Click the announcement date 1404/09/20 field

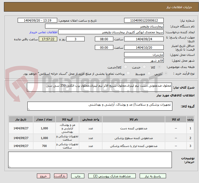37,21
